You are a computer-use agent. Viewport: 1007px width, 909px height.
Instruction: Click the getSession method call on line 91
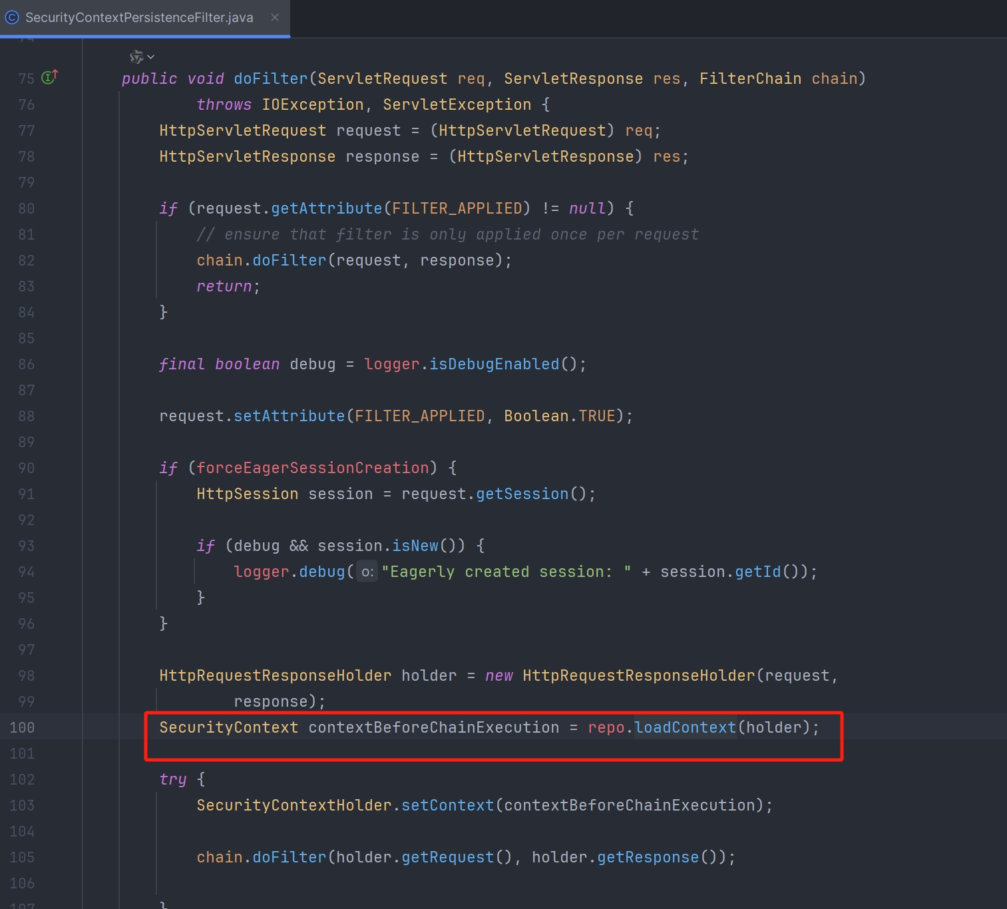tap(522, 494)
